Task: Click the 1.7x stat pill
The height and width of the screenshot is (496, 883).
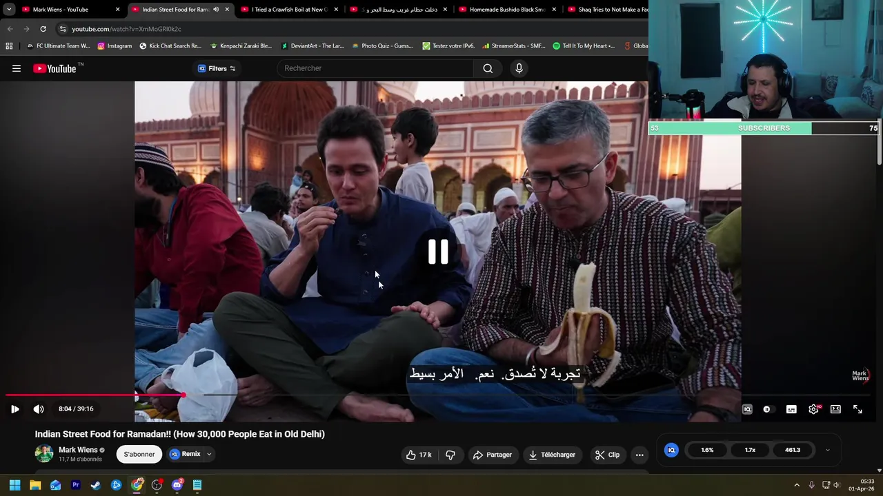Action: (x=750, y=450)
